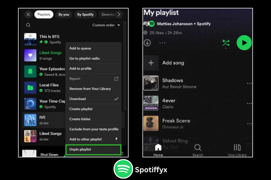Click the green pin icon under This Is BTS
Viewport: 271px width, 180px height.
(41, 42)
